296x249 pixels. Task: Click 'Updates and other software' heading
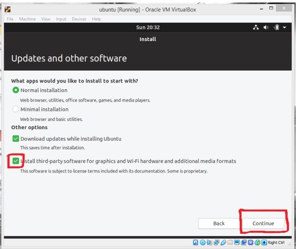69,59
